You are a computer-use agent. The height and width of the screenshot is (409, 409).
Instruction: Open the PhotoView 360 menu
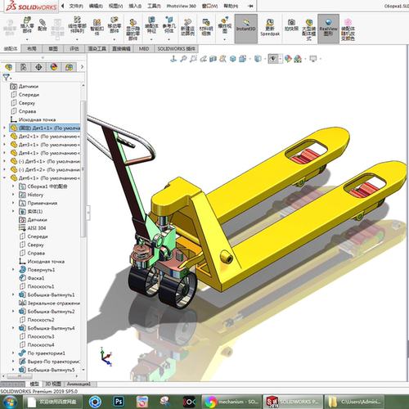pyautogui.click(x=182, y=6)
